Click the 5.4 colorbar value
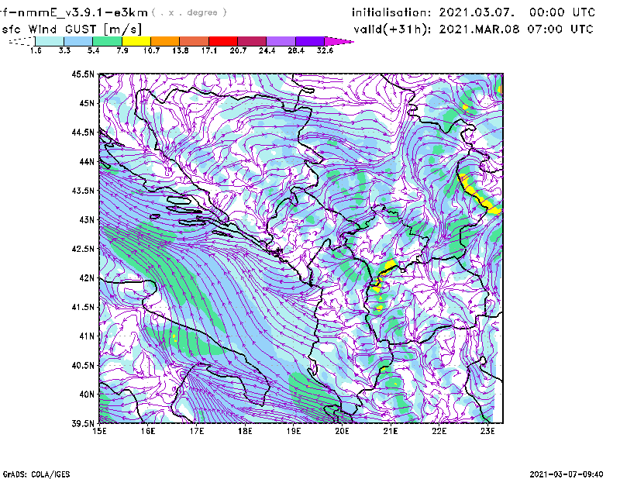 [93, 50]
